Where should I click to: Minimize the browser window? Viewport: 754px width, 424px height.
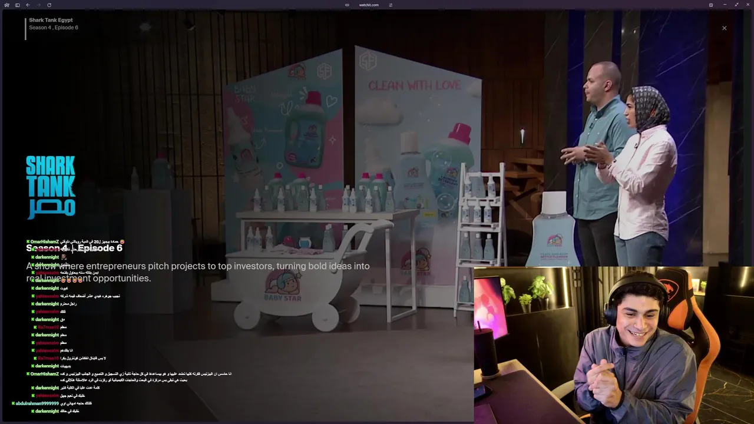click(x=724, y=5)
